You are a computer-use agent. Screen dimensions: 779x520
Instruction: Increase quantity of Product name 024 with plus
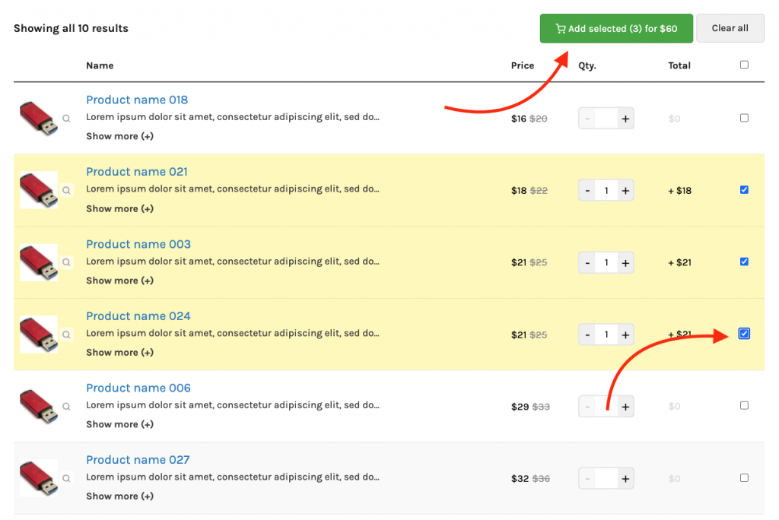pos(625,334)
